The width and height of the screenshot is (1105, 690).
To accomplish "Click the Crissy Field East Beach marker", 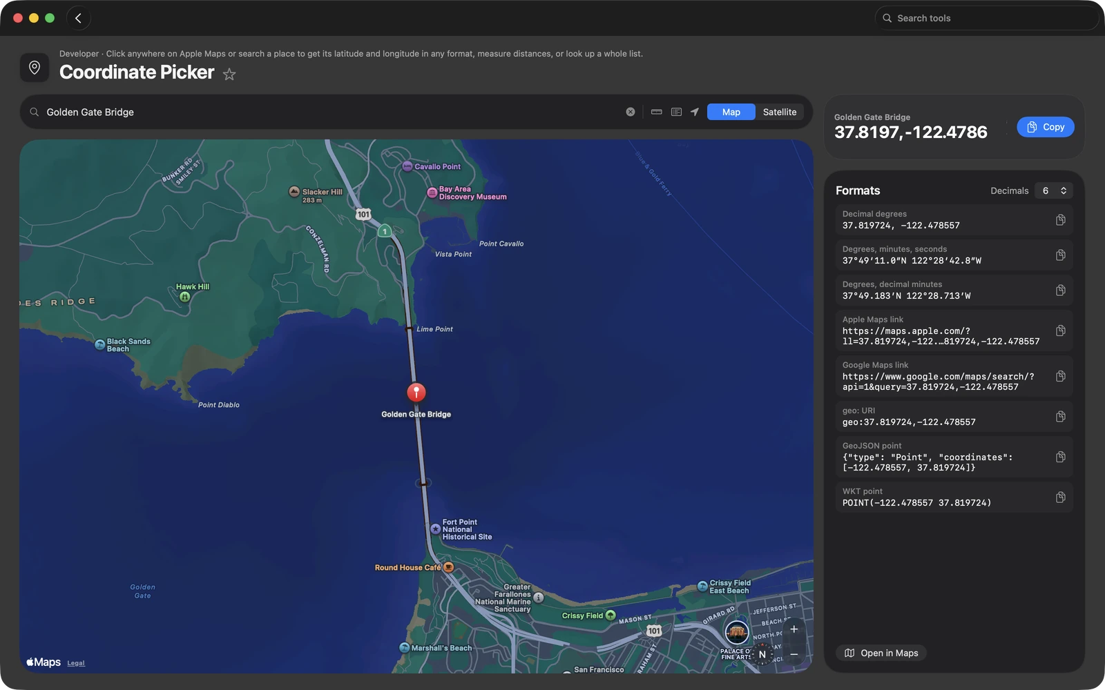I will tap(702, 586).
